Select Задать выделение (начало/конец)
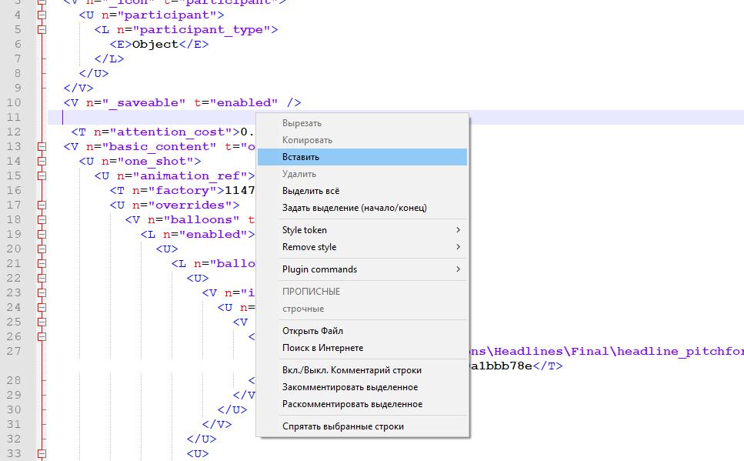744x461 pixels. (354, 208)
